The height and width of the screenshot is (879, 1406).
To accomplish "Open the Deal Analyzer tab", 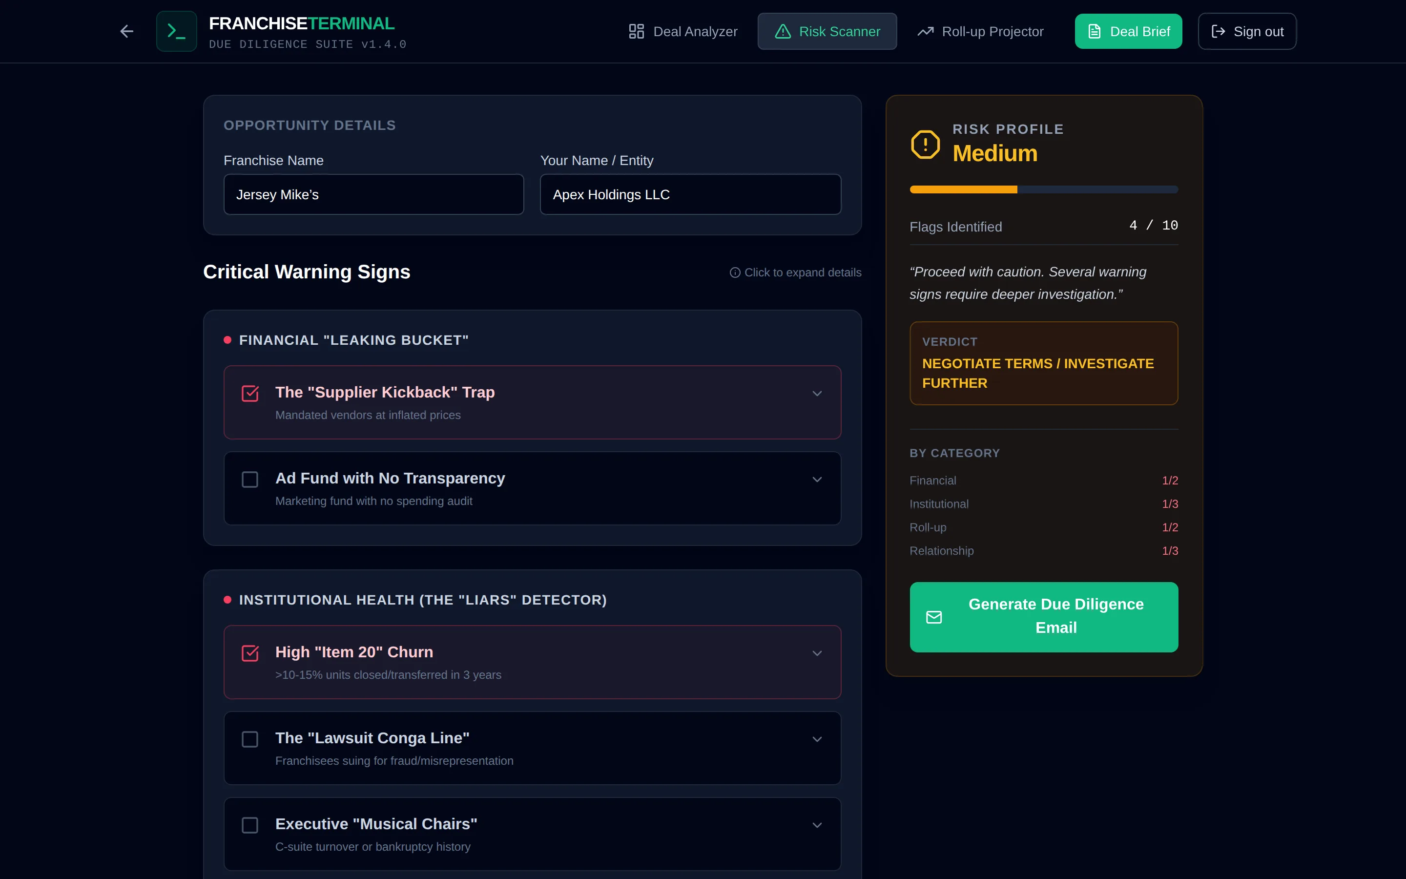I will (x=682, y=31).
